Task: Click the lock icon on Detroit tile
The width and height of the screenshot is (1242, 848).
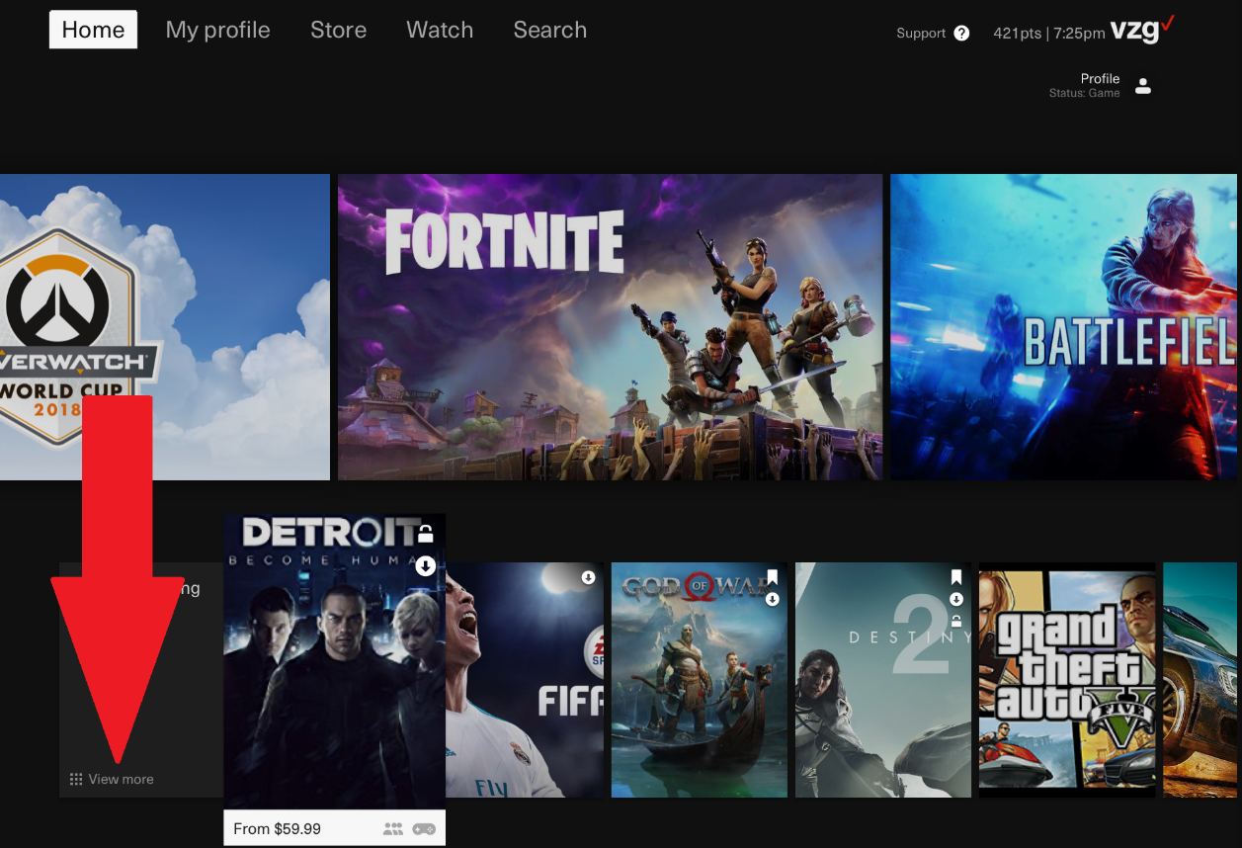Action: point(425,535)
